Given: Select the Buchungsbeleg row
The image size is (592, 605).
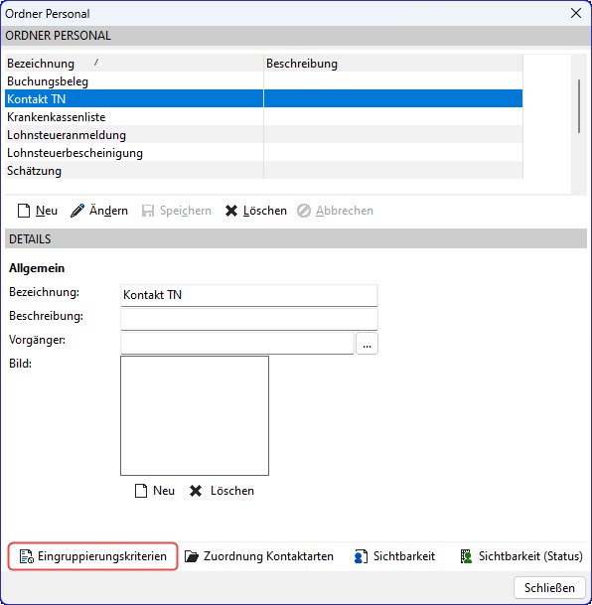Looking at the screenshot, I should (264, 81).
